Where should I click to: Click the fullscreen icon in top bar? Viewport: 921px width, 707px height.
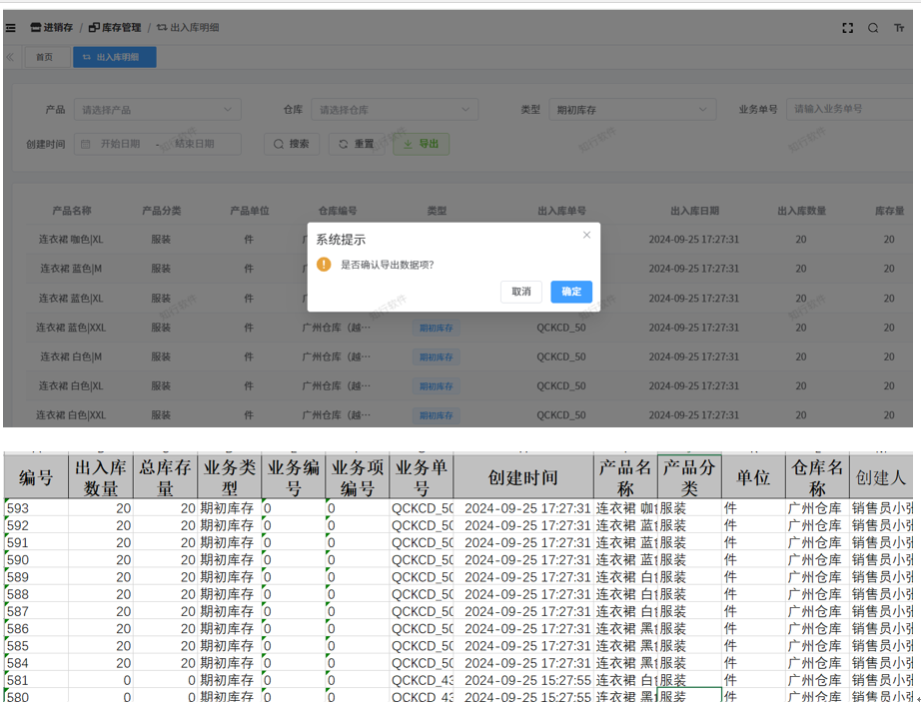tap(847, 28)
